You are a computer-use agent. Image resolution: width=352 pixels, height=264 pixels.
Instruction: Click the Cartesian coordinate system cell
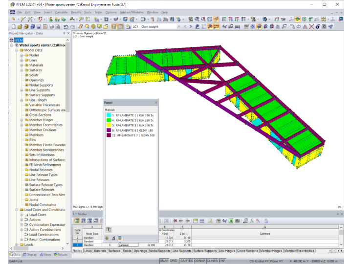pos(128,245)
